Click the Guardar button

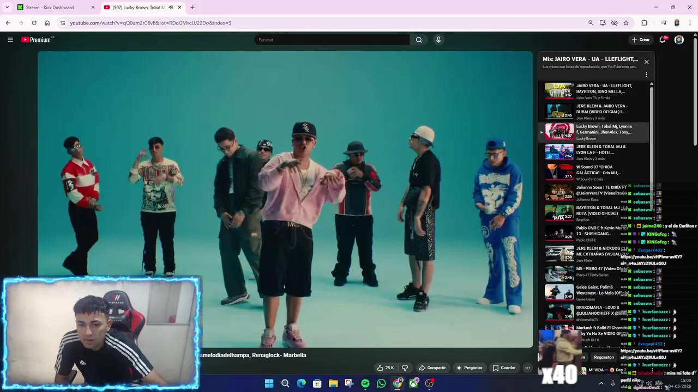click(x=504, y=368)
